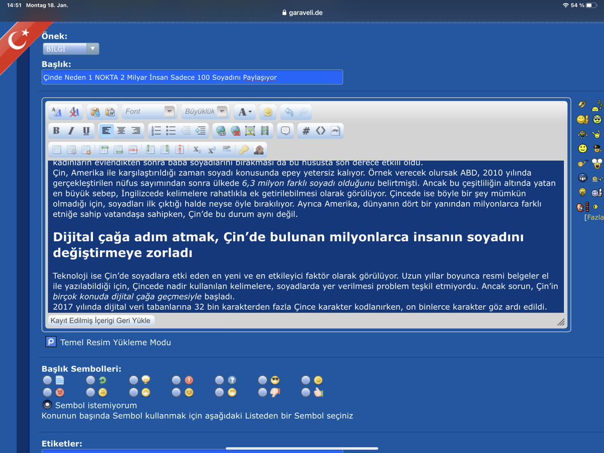The width and height of the screenshot is (604, 453).
Task: Click the editor resize handle corner
Action: 561,322
